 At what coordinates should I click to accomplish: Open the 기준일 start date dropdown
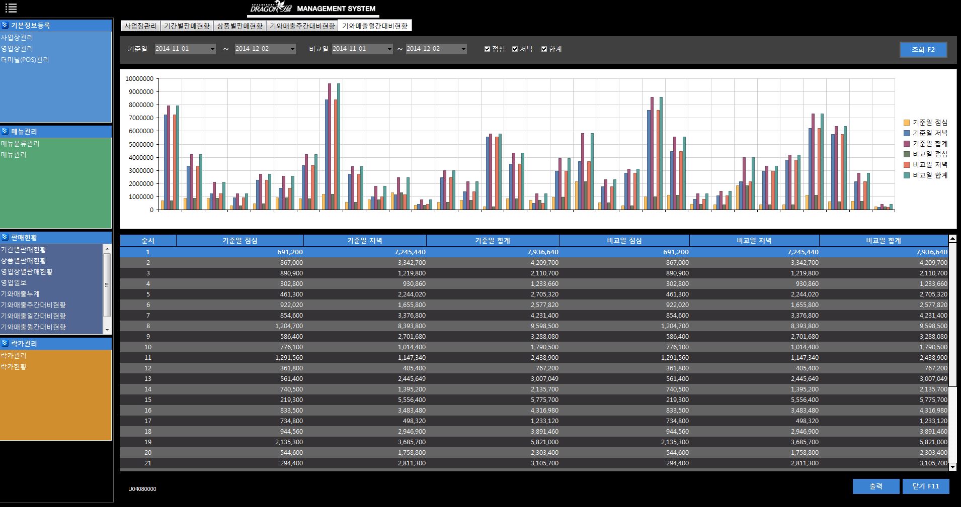point(212,49)
